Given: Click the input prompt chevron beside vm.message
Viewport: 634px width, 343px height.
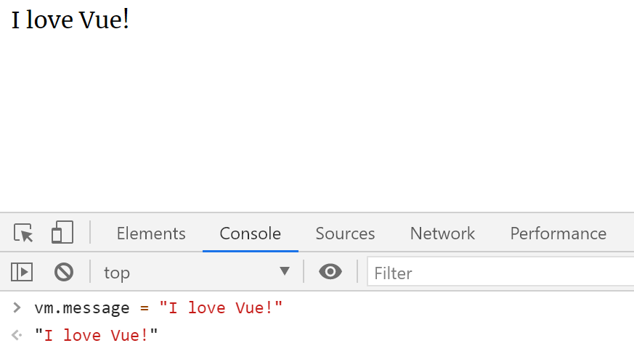Looking at the screenshot, I should (x=17, y=308).
